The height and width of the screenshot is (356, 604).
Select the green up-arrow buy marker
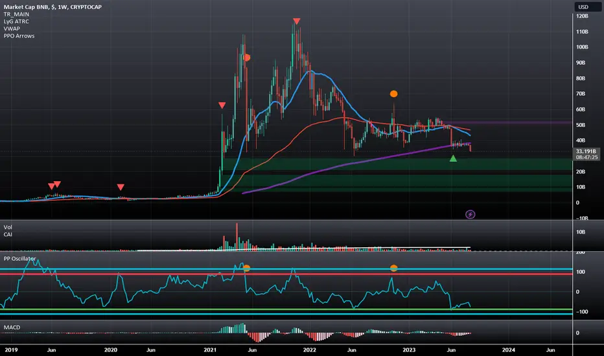(x=453, y=158)
